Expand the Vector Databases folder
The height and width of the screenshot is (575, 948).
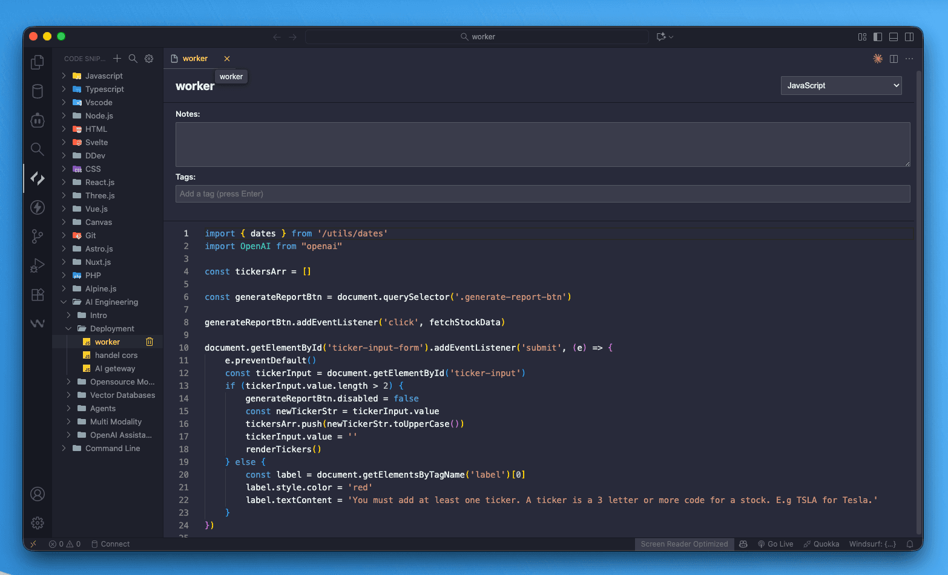coord(122,395)
